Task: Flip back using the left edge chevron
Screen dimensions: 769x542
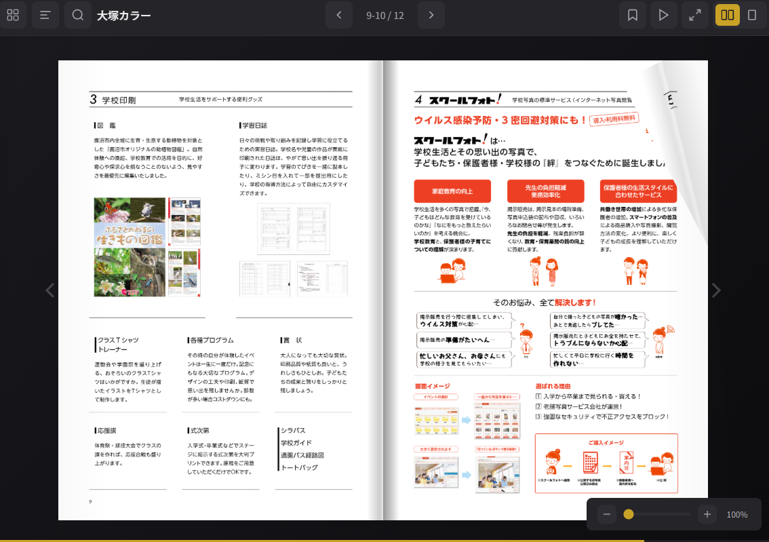Action: [50, 290]
